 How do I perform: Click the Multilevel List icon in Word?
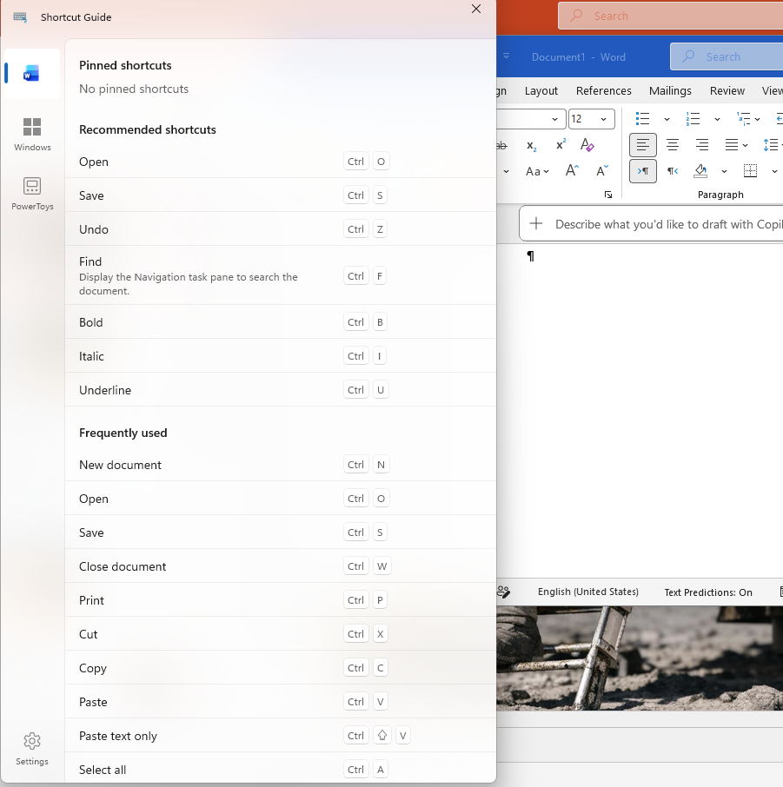pos(743,119)
